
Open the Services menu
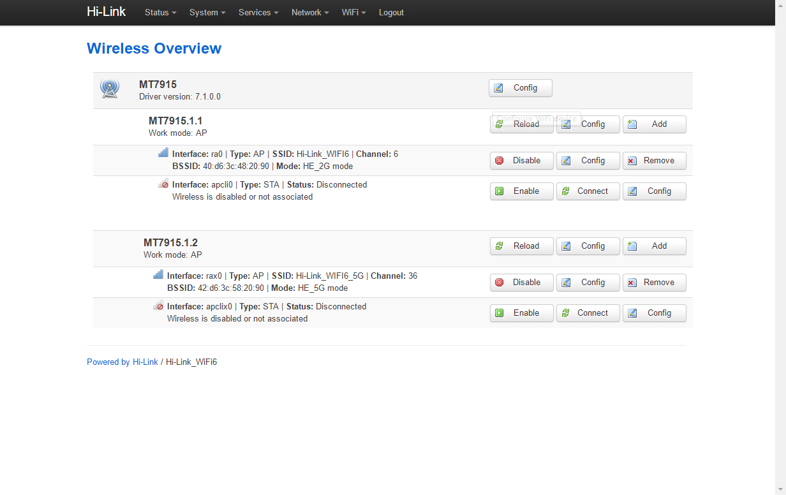pos(258,13)
